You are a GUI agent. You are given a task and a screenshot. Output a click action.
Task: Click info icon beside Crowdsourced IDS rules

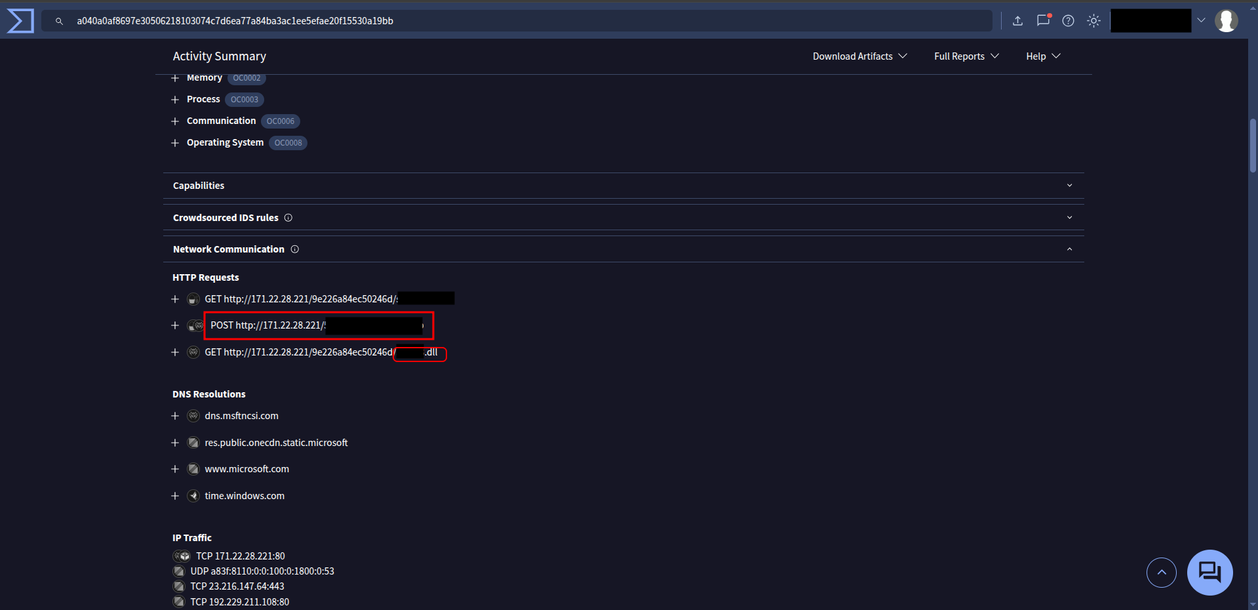288,218
